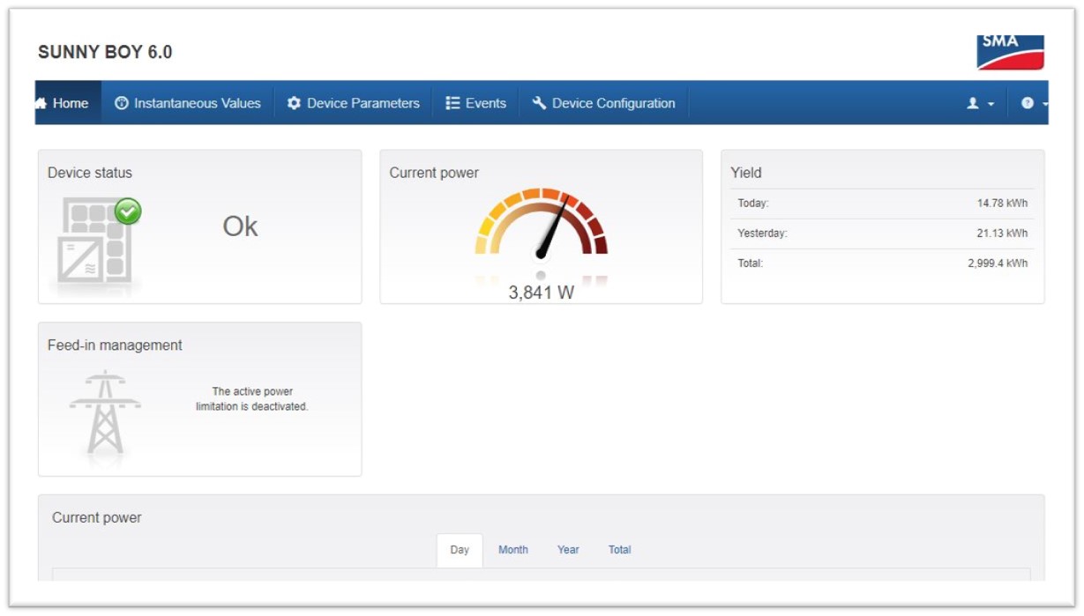This screenshot has width=1084, height=616.
Task: Click the Current power gauge panel heading
Action: point(434,173)
